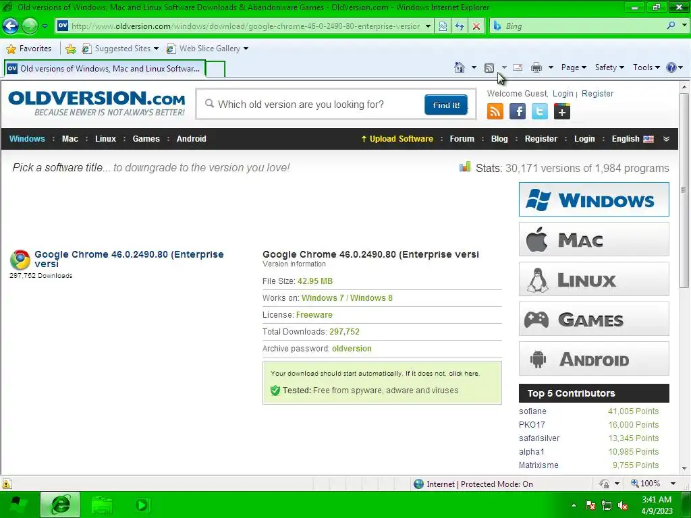Select Linux in the site navigation bar
The height and width of the screenshot is (518, 691).
(x=105, y=139)
